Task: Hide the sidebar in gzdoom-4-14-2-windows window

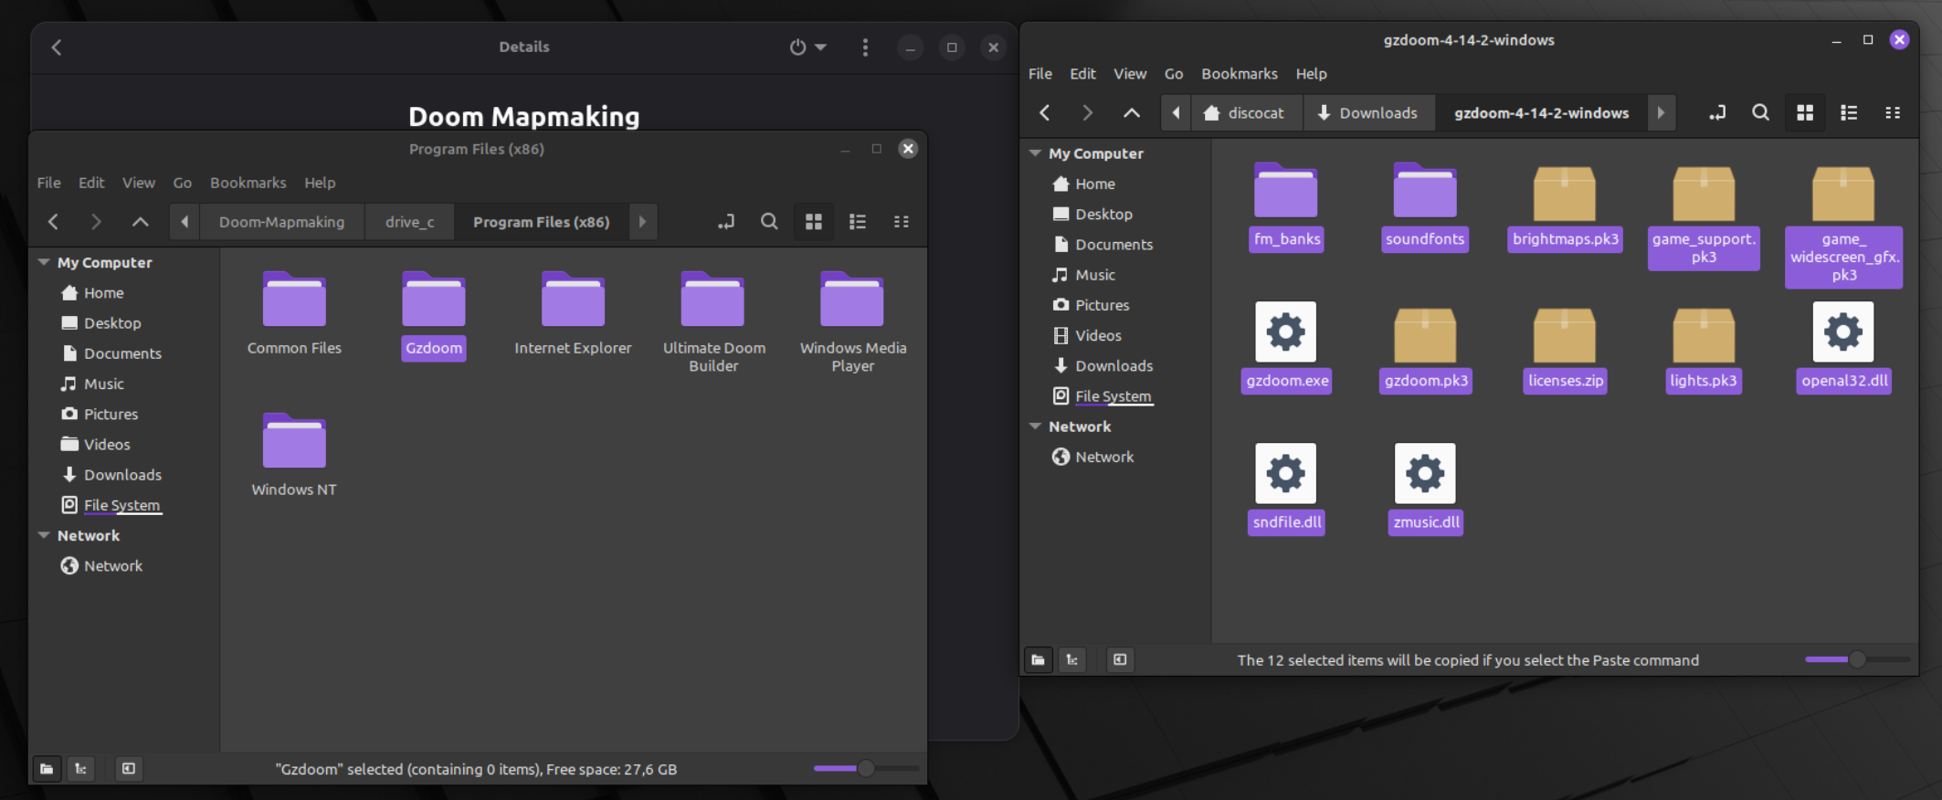Action: (x=1119, y=660)
